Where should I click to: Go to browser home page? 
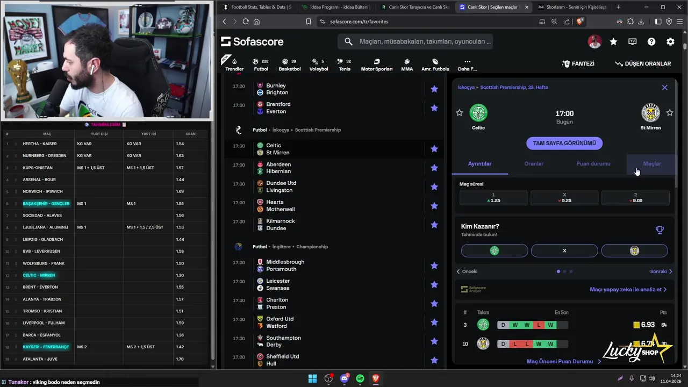tap(256, 21)
